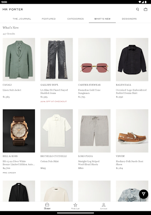Open the Cartier Eyewear sunglasses thumbnail

[94, 60]
